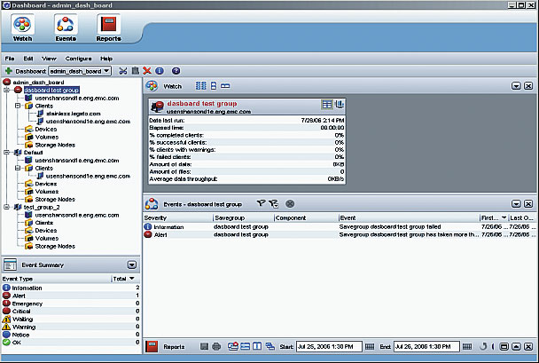Collapse the Events panel with down arrow
The width and height of the screenshot is (539, 363).
coord(516,204)
